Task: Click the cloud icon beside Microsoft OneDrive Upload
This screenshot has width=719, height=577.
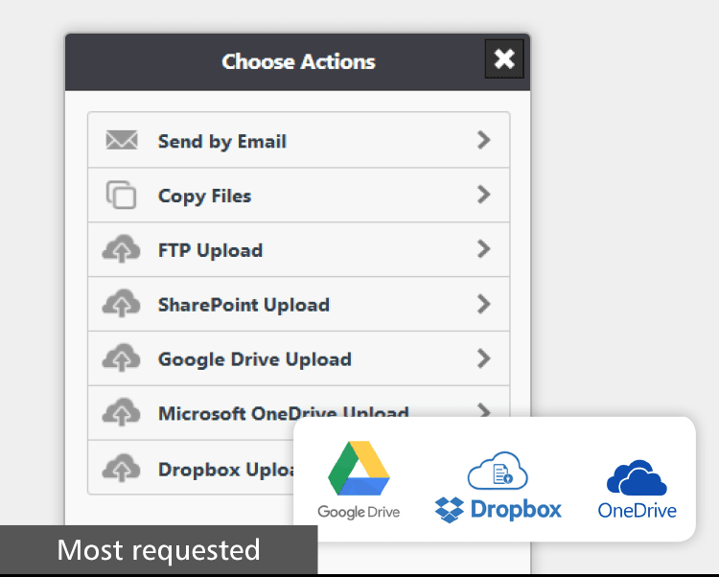Action: (x=121, y=412)
